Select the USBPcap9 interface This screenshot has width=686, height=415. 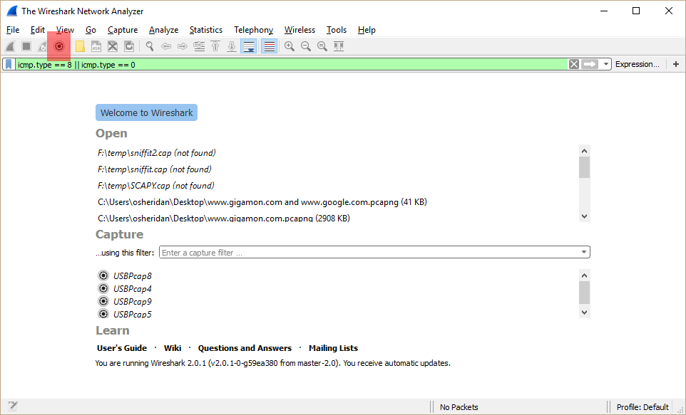click(x=125, y=301)
